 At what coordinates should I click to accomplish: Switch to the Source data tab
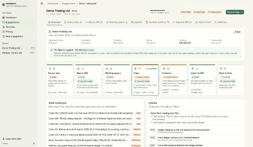[x=73, y=22]
